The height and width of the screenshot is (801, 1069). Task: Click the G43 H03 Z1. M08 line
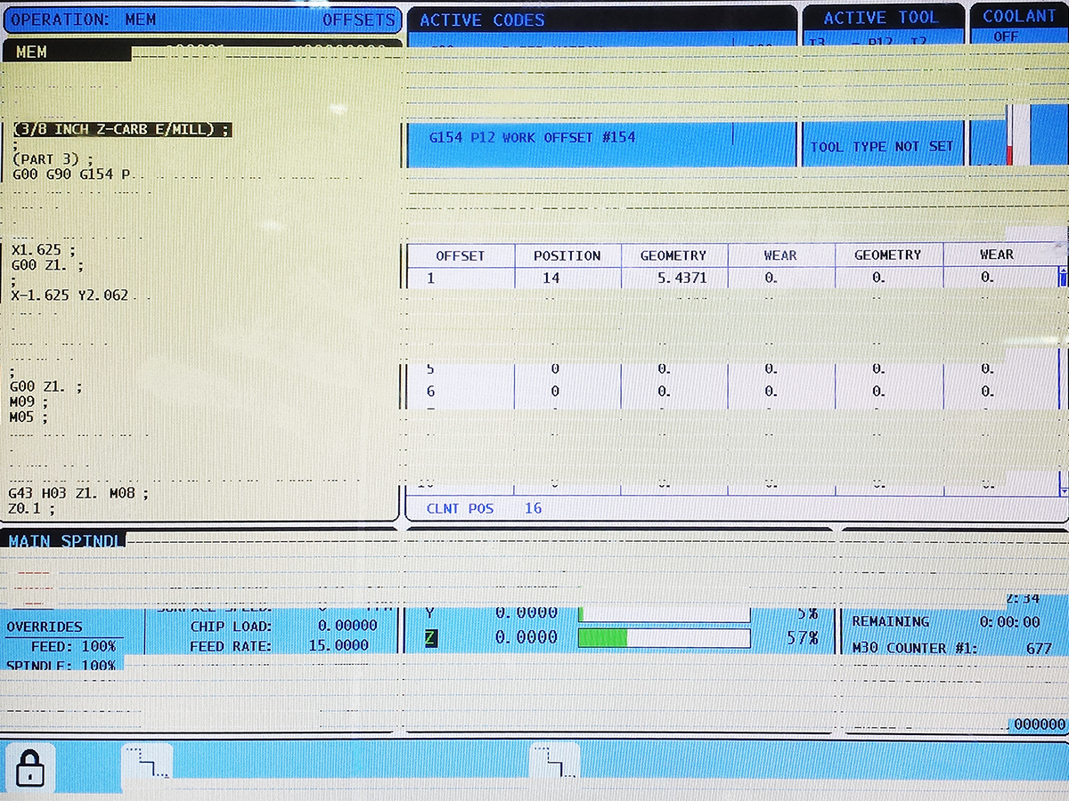pyautogui.click(x=78, y=493)
